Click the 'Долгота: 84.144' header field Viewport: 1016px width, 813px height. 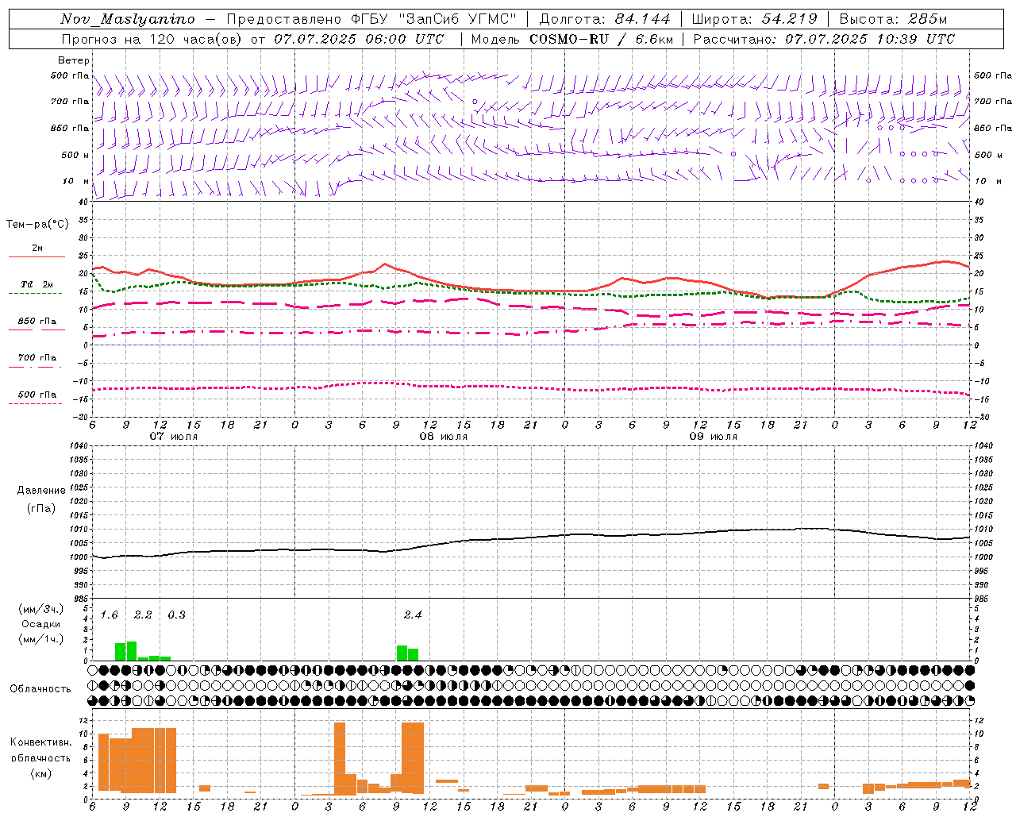[605, 19]
